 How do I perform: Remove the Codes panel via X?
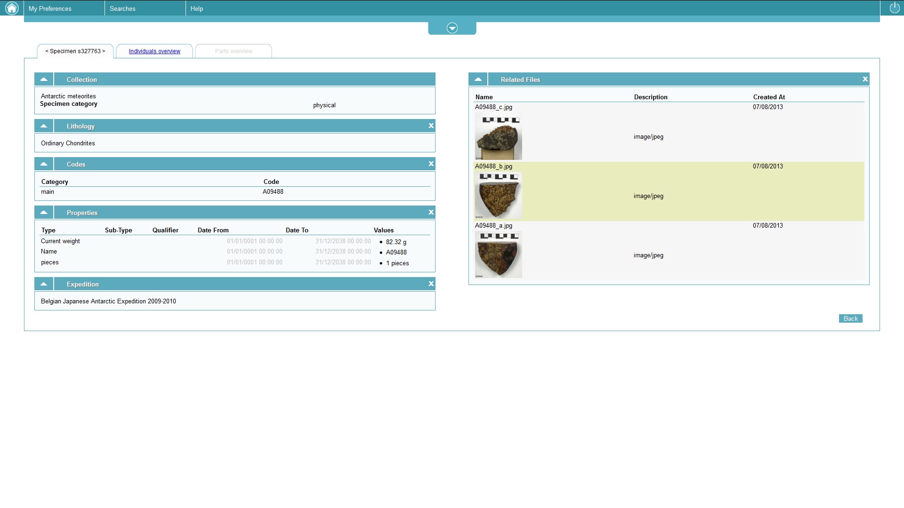pyautogui.click(x=431, y=164)
